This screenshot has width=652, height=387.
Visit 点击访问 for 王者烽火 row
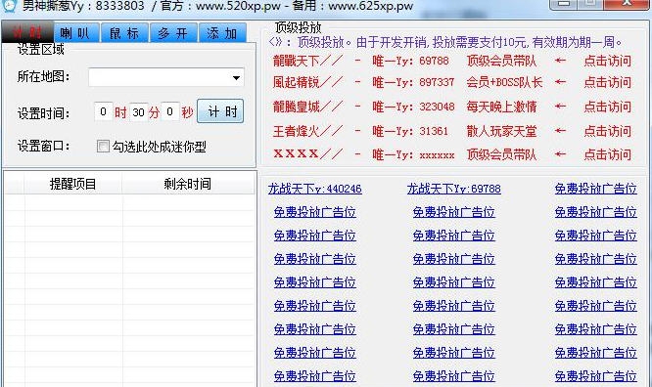[x=607, y=131]
